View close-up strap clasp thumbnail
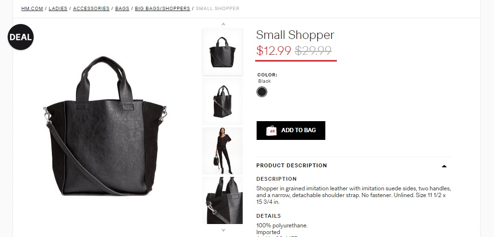The width and height of the screenshot is (494, 237). (x=222, y=200)
